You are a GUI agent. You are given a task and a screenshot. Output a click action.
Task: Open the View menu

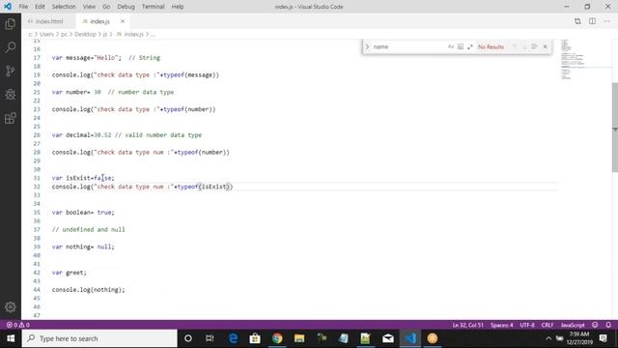(x=89, y=7)
